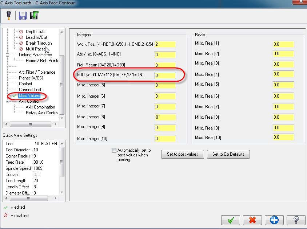Viewport: 307px width, 229px height.
Task: Click the Misc. Real [6] field
Action: point(283,96)
